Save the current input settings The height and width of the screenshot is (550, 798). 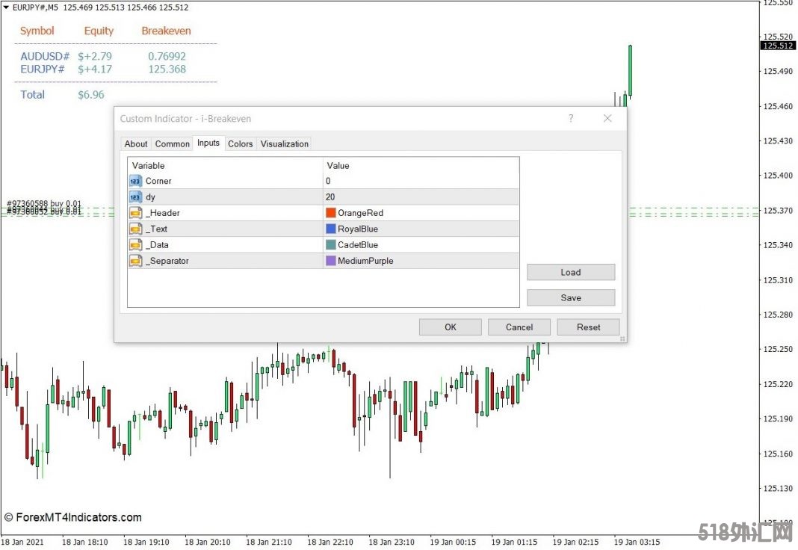(x=570, y=298)
